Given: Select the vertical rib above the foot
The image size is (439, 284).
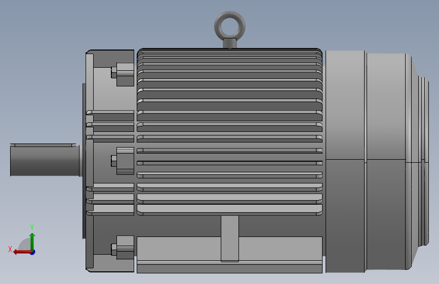Looking at the screenshot, I should click(230, 239).
